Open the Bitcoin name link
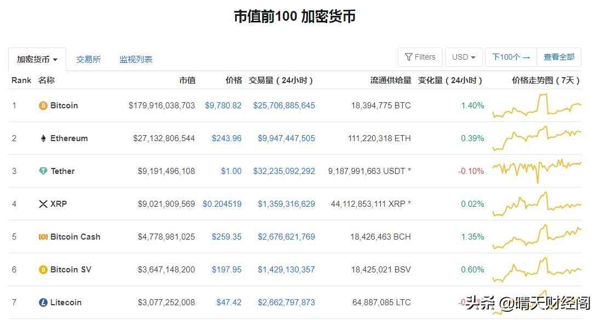The image size is (600, 320). click(64, 106)
